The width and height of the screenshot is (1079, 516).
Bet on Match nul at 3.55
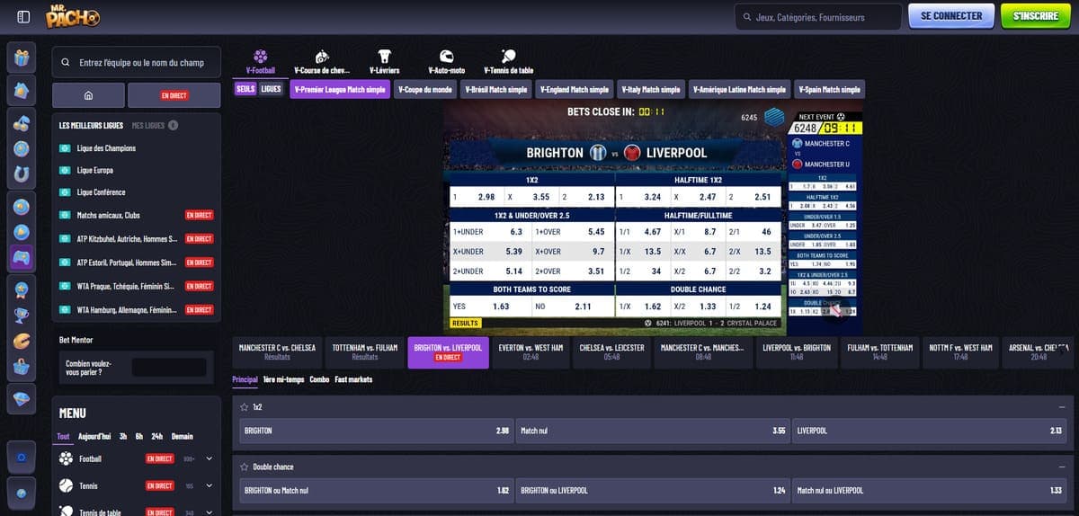653,431
